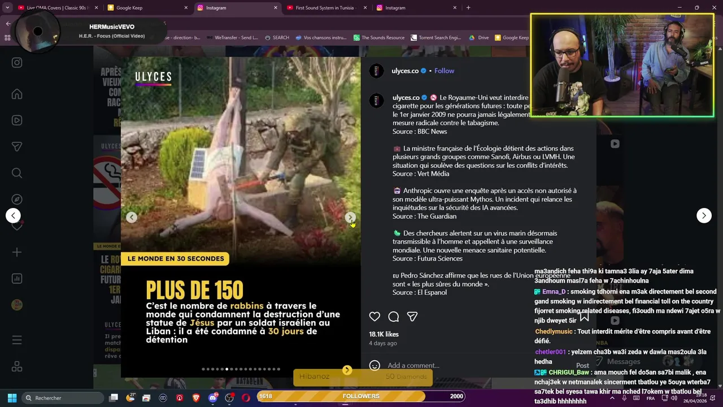The width and height of the screenshot is (723, 407).
Task: Open Discord from taskbar
Action: pos(212,398)
